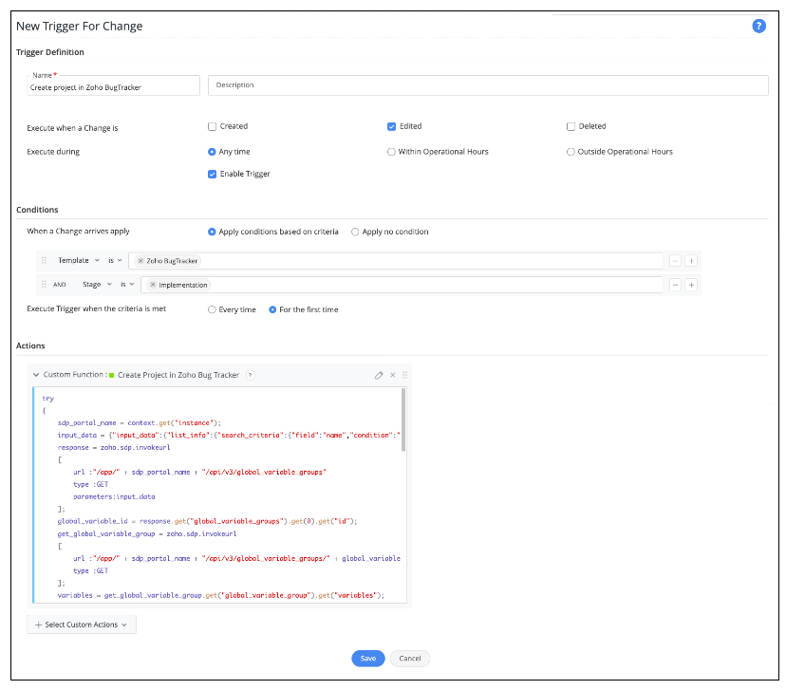Focus the trigger Name field

pos(113,86)
